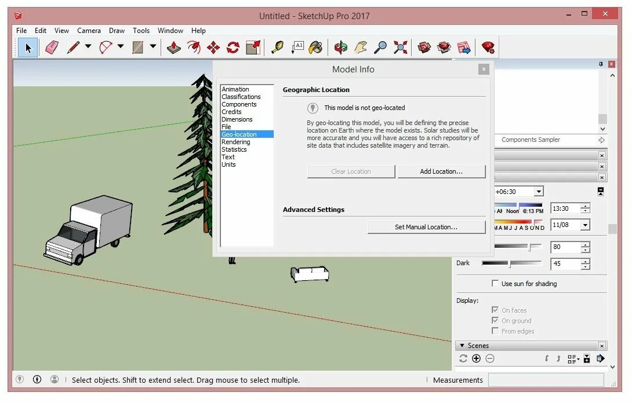
Task: Select the Arc tool
Action: pyautogui.click(x=106, y=48)
